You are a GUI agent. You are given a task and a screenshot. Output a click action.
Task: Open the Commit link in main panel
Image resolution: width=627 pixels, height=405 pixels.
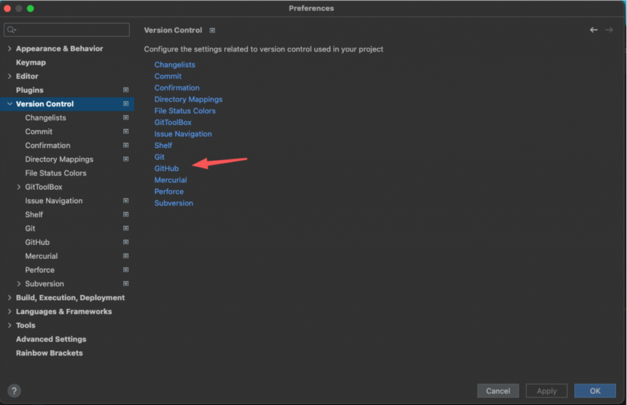168,76
